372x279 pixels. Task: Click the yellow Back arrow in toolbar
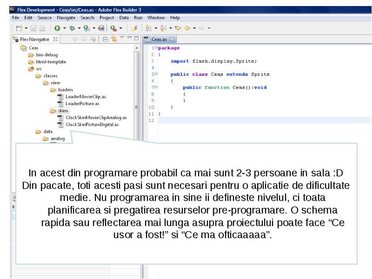tap(187, 28)
